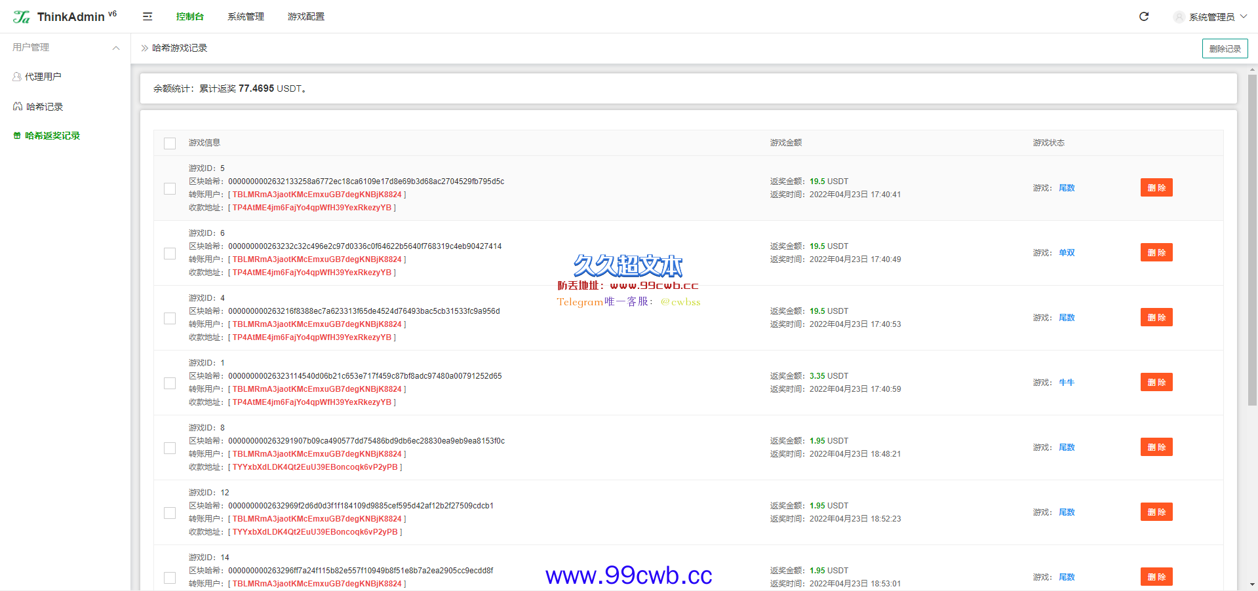Click the scrollbar down arrow
Screen dimensions: 1258x591
(x=1252, y=584)
